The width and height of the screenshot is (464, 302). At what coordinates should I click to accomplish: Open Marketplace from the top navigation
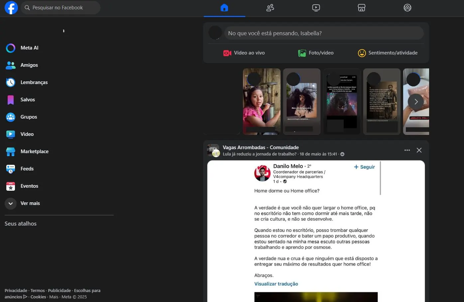pos(362,8)
